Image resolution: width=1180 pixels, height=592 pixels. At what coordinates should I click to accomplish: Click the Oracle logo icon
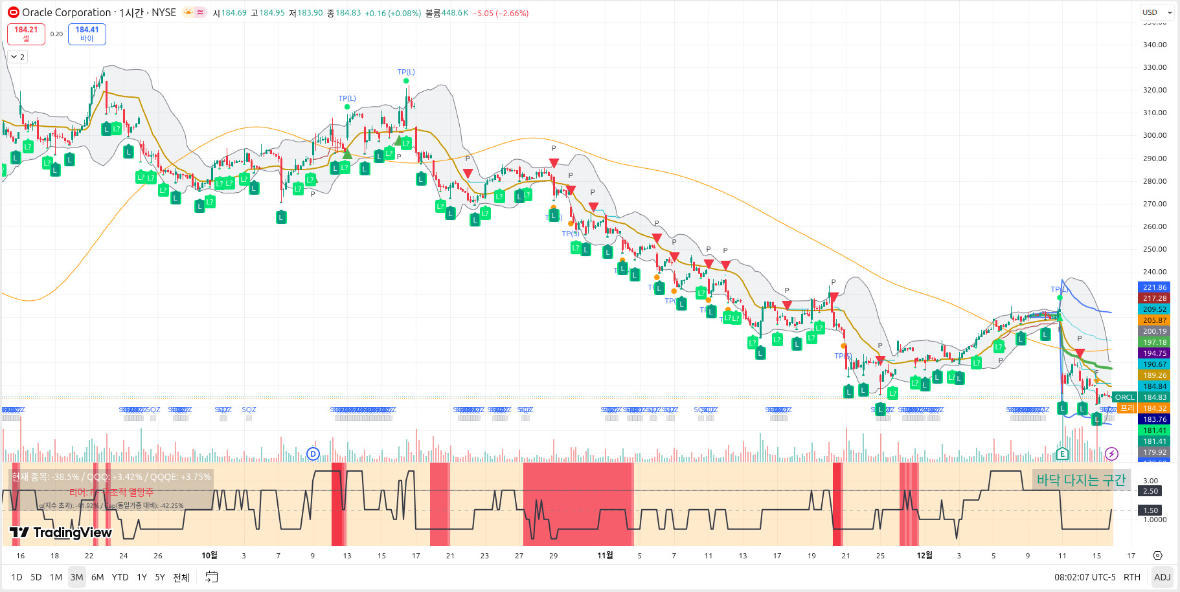(x=14, y=12)
